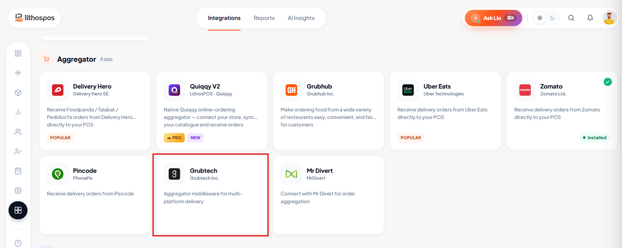Click the Pincode app logo
This screenshot has width=622, height=248.
[58, 174]
